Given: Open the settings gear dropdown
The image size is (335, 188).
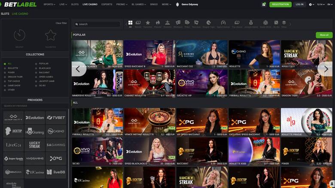Looking at the screenshot, I should click(x=311, y=4).
